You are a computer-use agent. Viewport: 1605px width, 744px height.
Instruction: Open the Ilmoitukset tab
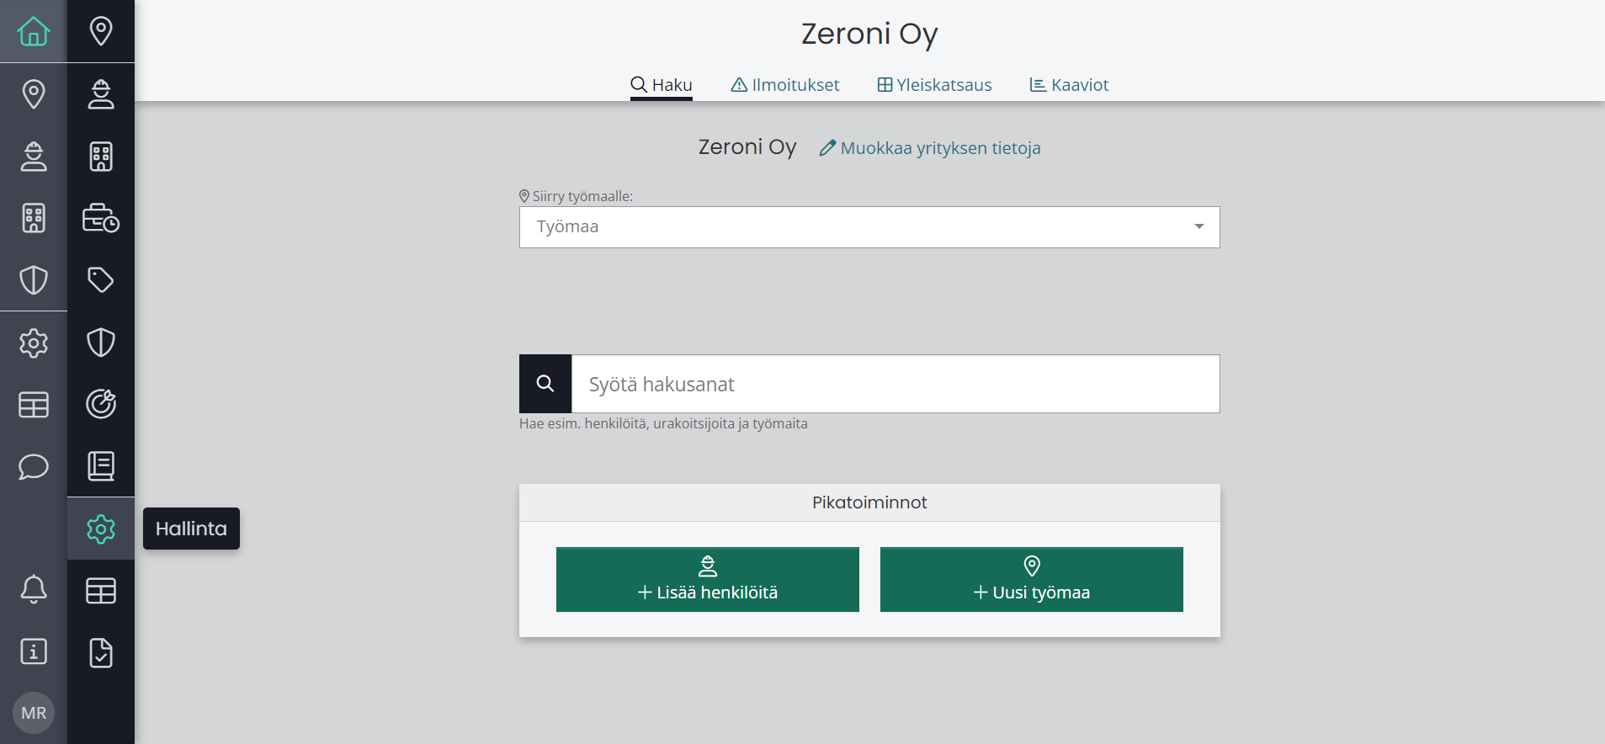784,85
